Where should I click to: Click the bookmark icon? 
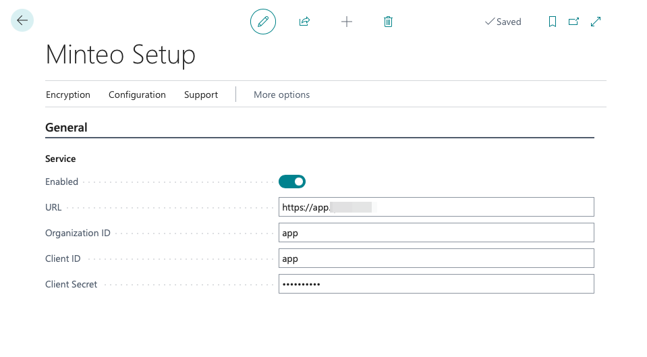pyautogui.click(x=552, y=22)
